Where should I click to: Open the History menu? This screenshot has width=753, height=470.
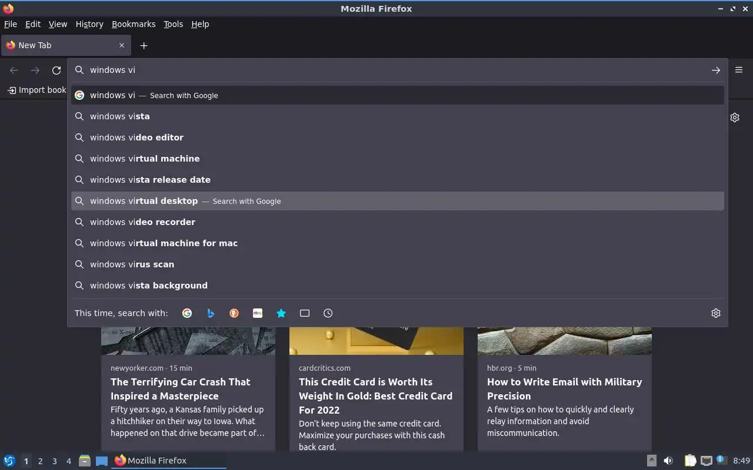pyautogui.click(x=89, y=24)
